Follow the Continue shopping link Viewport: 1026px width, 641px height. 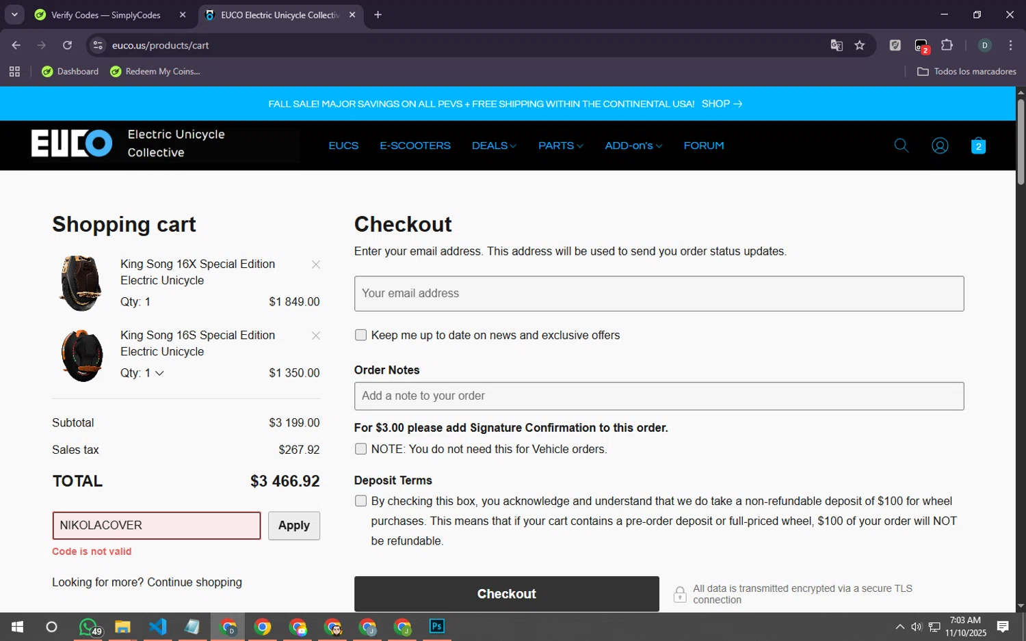click(x=194, y=582)
